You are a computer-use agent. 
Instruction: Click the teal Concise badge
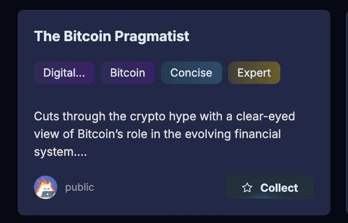click(x=191, y=73)
